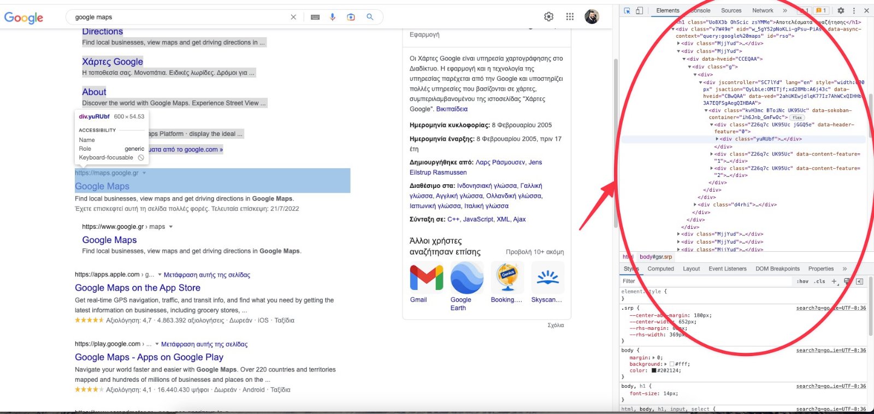Click the JavaScript language link
Viewport: 874px width, 414px height.
coord(478,220)
